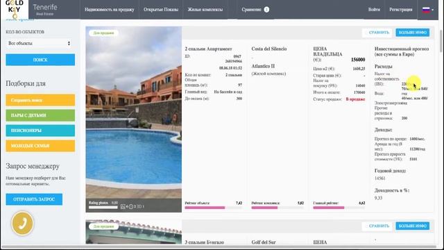Viewport: 444px width, 250px height.
Task: Click the Годовой доход value 14561
Action: [x=380, y=178]
